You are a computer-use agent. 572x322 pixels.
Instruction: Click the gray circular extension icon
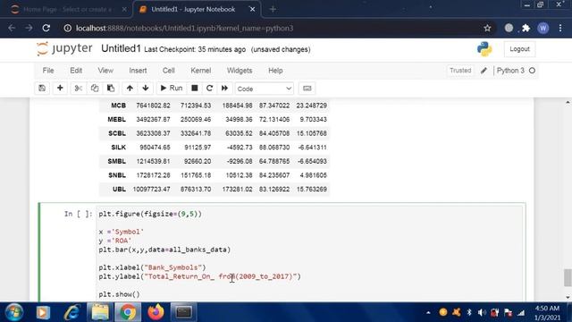click(x=509, y=28)
